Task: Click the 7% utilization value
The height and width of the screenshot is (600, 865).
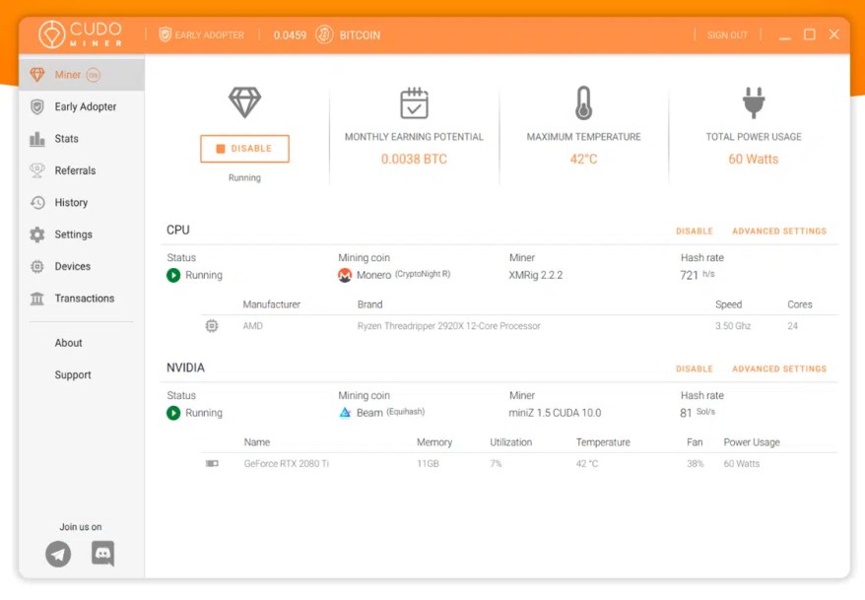Action: click(x=496, y=464)
